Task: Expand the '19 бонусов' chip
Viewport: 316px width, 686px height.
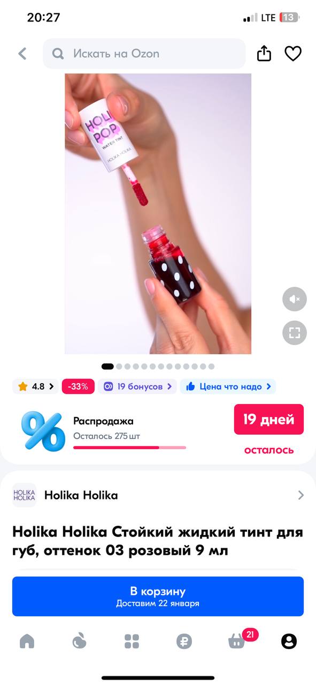Action: click(x=137, y=386)
